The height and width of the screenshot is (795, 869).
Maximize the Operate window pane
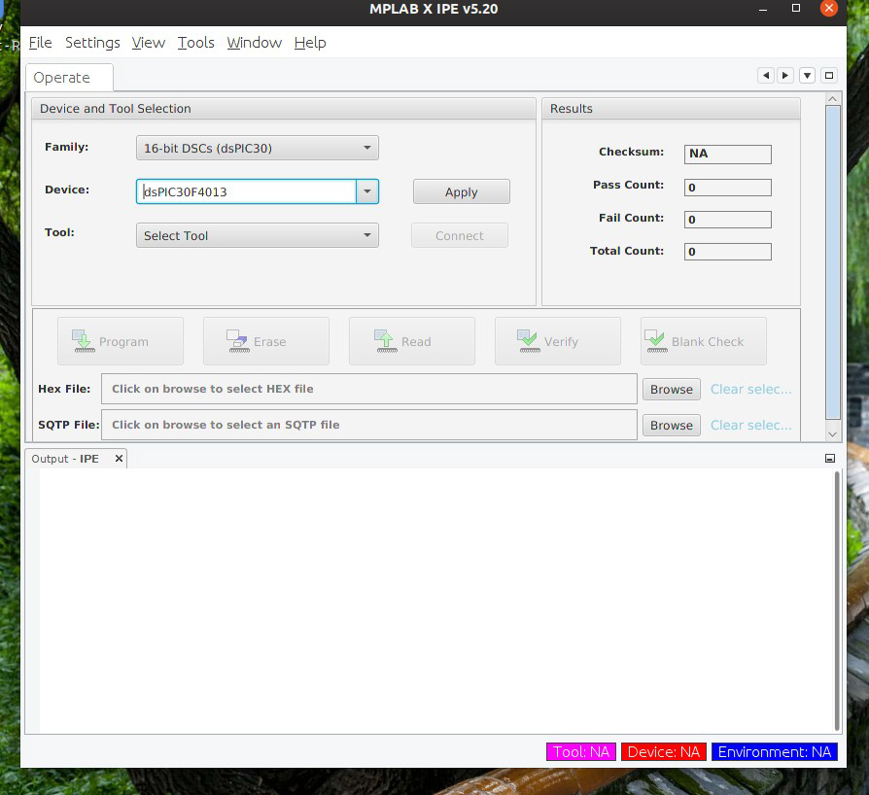point(829,76)
